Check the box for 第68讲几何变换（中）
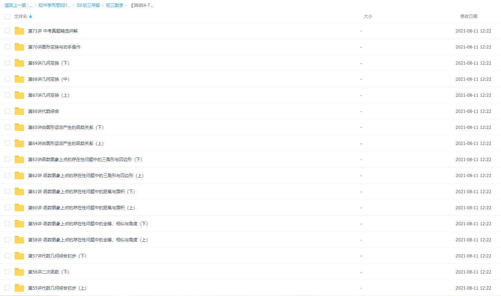Viewport: 501px width, 296px height. point(7,79)
